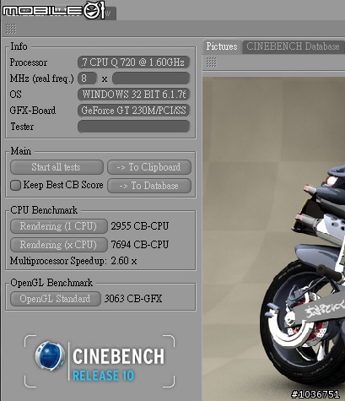345x401 pixels.
Task: Submit results with To Database button
Action: tap(149, 186)
